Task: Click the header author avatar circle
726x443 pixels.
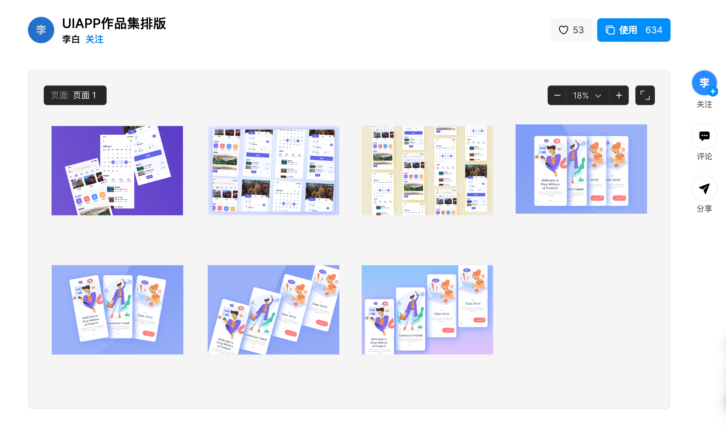Action: coord(41,30)
